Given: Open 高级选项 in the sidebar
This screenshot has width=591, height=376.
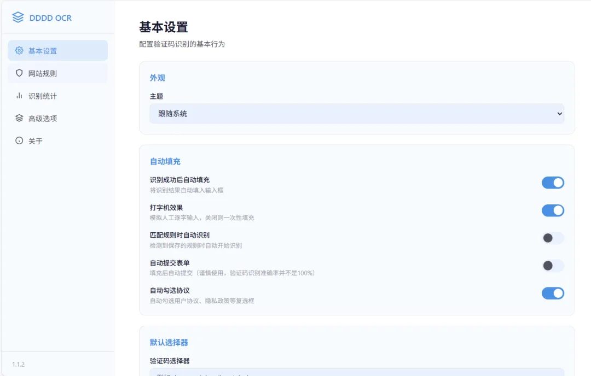Looking at the screenshot, I should [57, 118].
